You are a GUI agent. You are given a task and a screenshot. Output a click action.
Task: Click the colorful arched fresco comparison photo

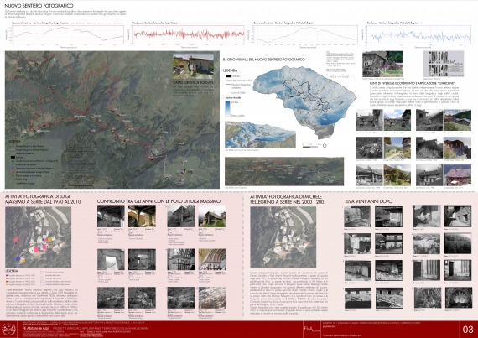click(x=212, y=259)
